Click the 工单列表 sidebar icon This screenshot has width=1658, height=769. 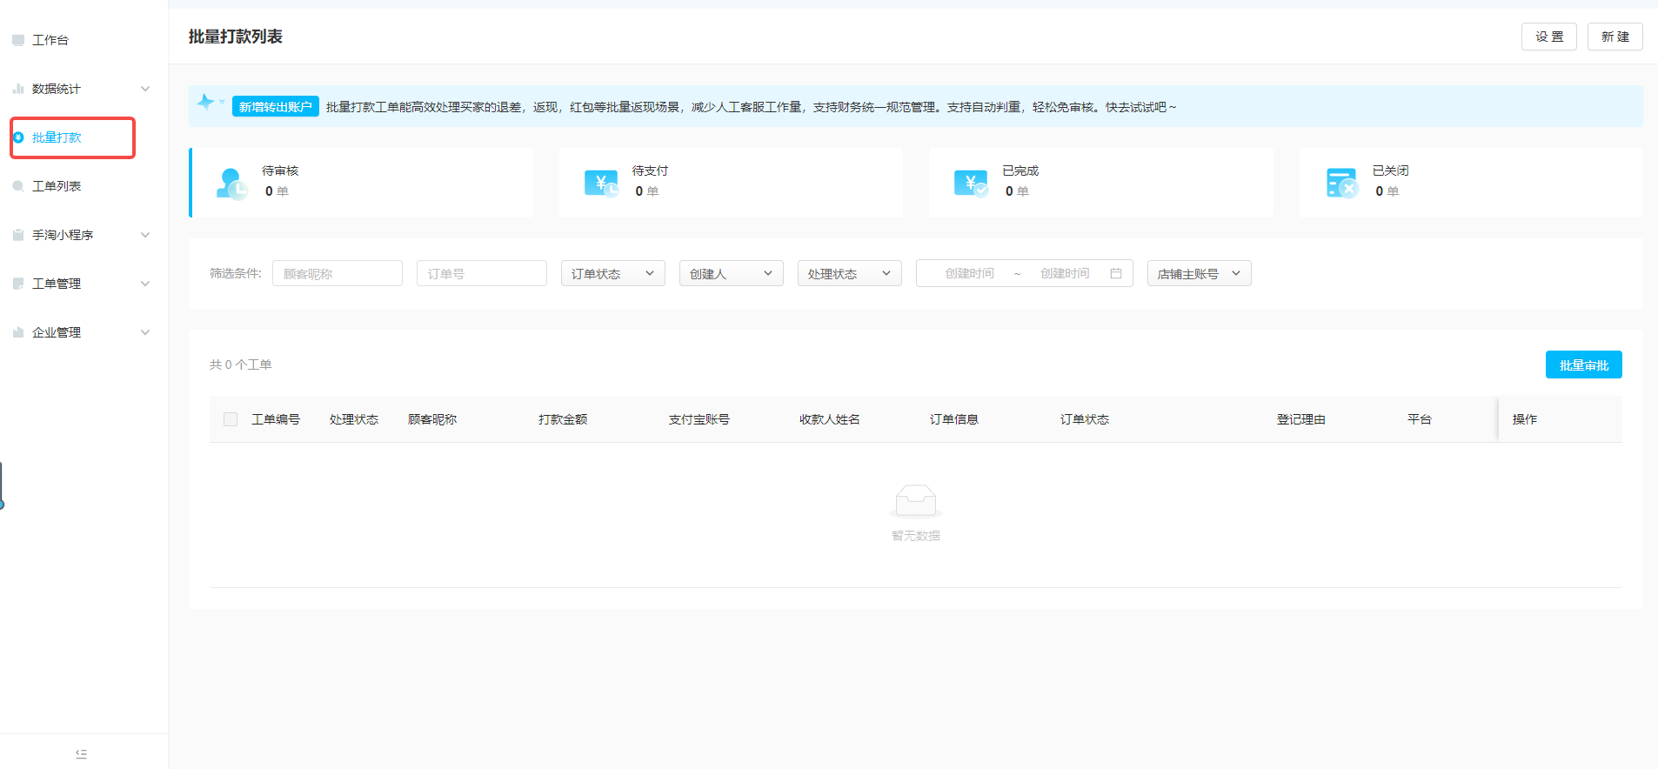[x=18, y=186]
